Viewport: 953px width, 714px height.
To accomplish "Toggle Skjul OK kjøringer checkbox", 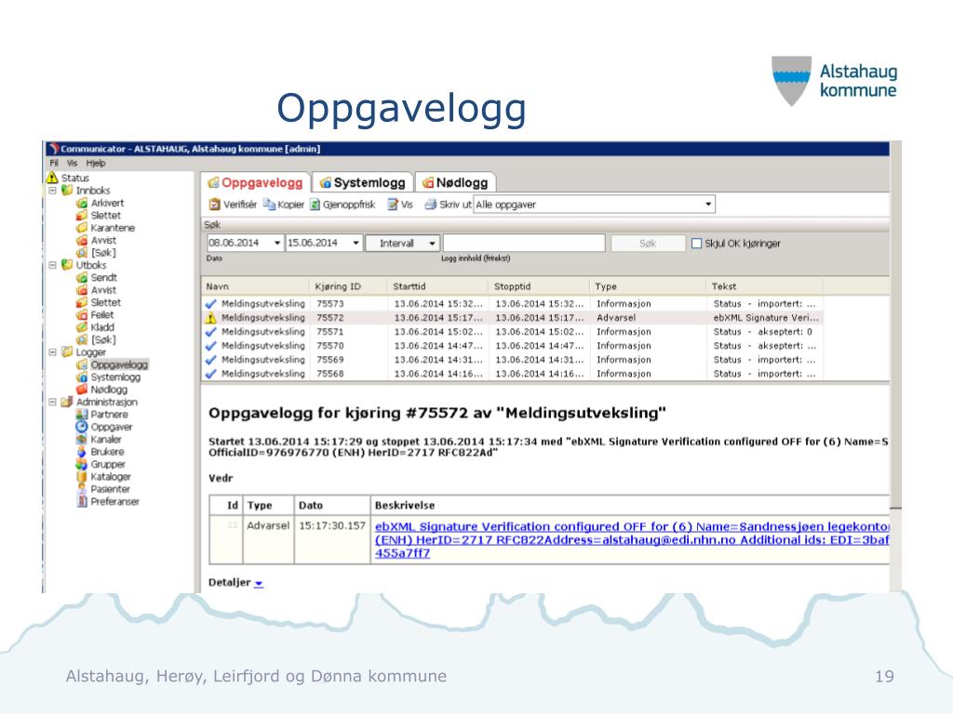I will coord(696,244).
